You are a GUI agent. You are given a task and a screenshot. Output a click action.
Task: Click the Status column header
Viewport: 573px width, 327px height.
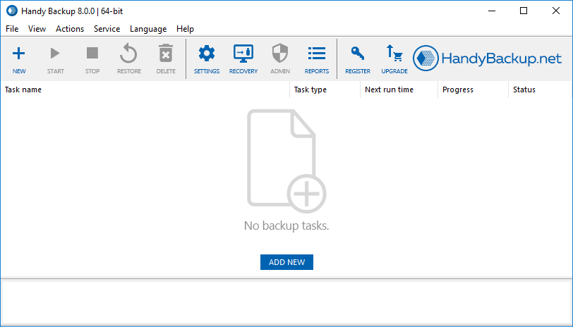[524, 90]
